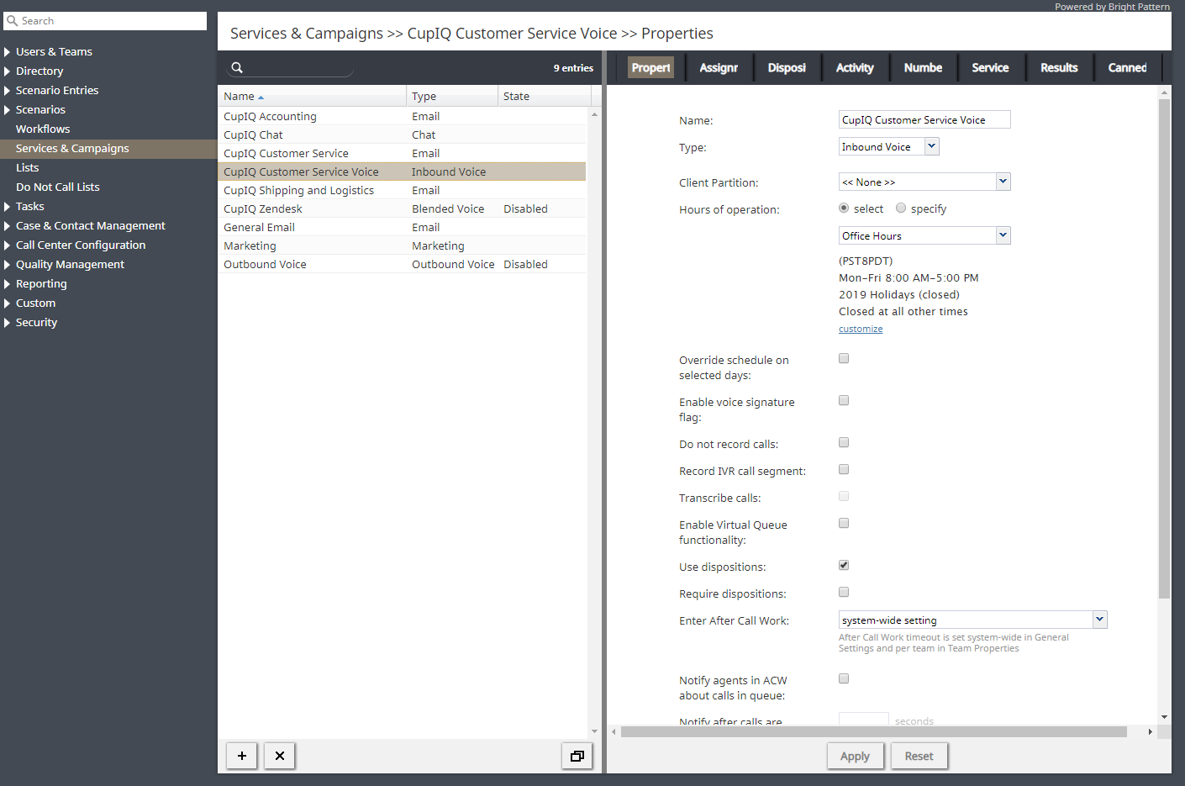The height and width of the screenshot is (786, 1185).
Task: Toggle Override schedule on selected days checkbox
Action: pos(844,358)
